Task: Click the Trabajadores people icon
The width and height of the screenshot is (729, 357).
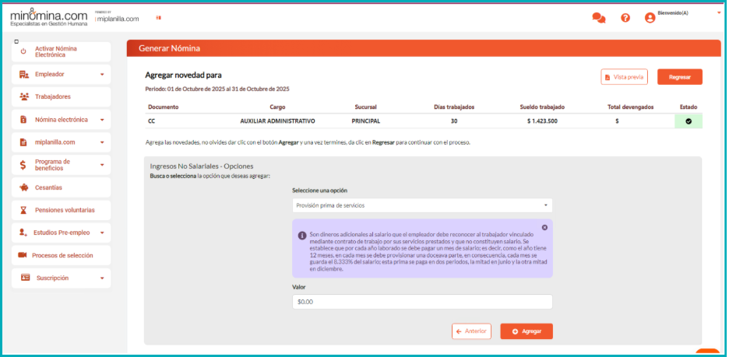Action: [24, 96]
